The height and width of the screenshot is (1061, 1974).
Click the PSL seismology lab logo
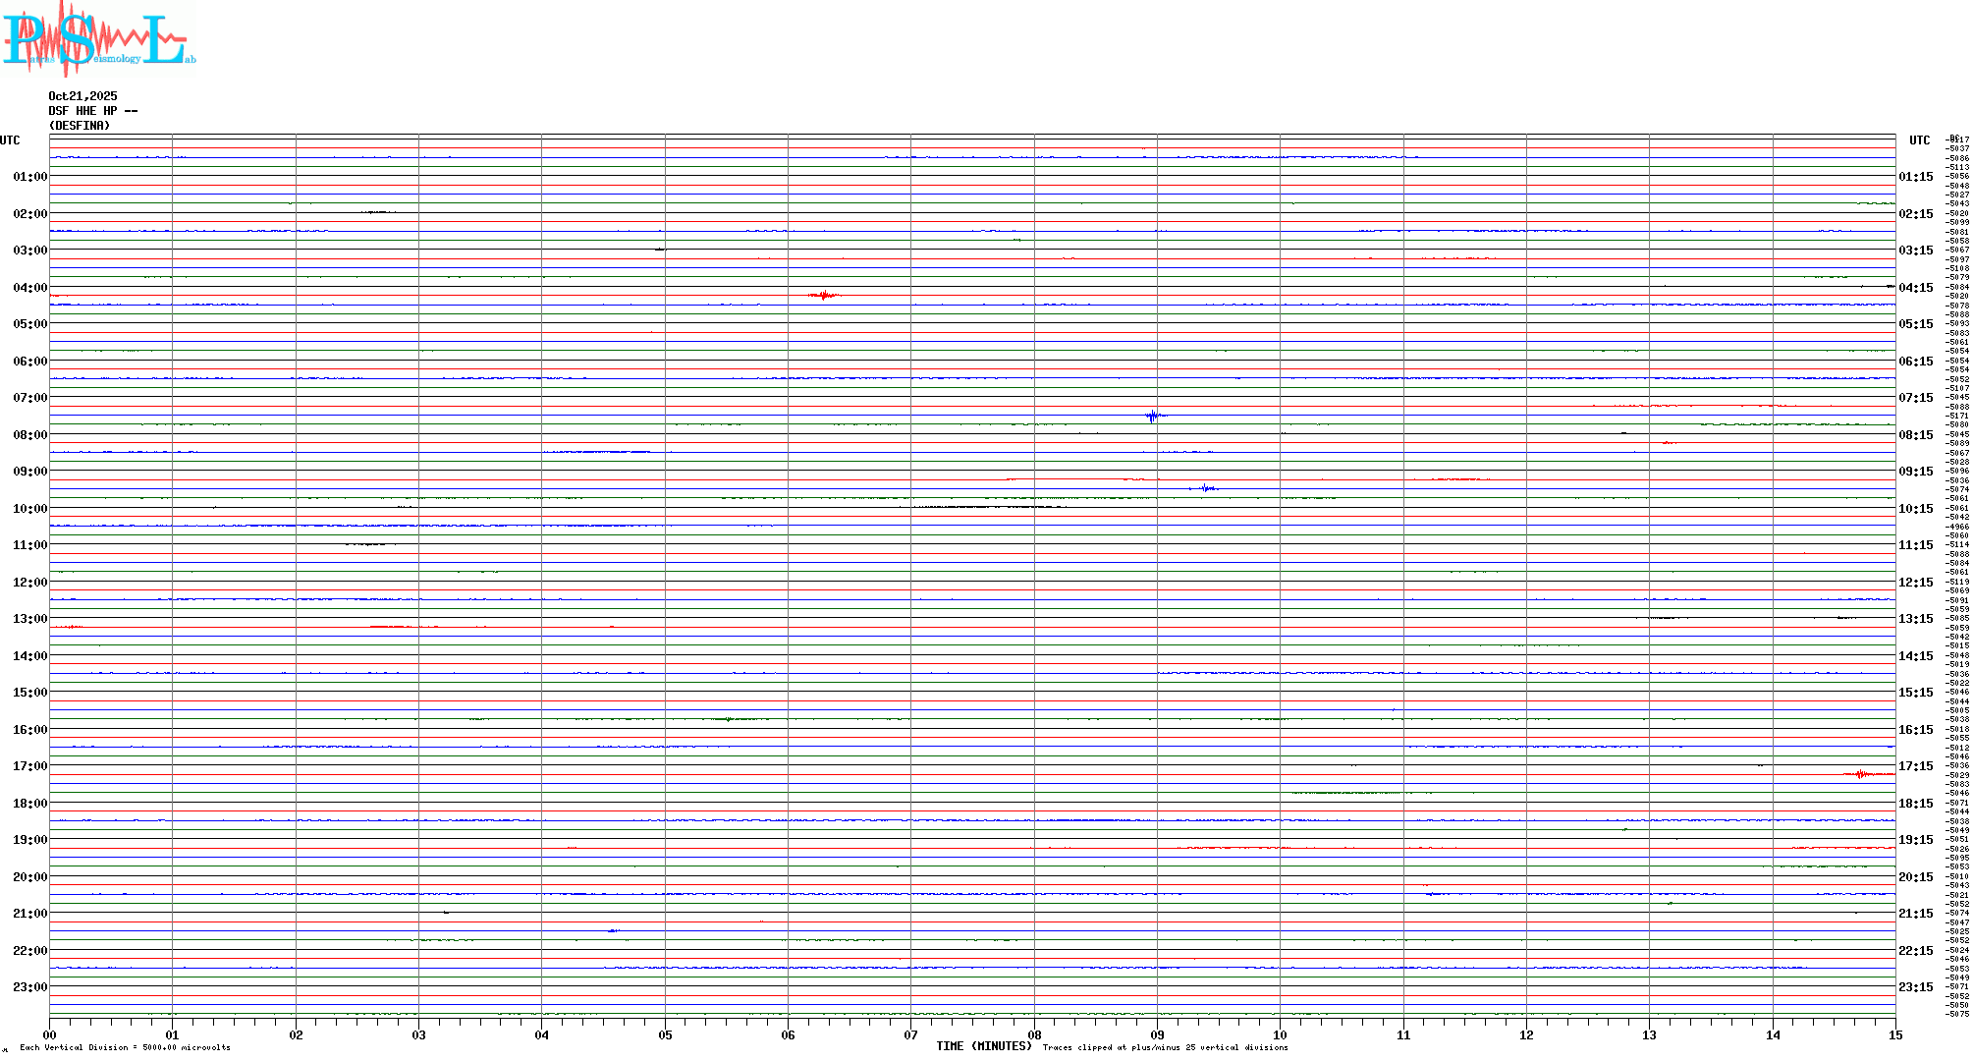[x=98, y=39]
